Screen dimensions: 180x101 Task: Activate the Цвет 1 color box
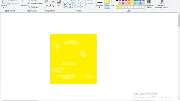click(107, 4)
